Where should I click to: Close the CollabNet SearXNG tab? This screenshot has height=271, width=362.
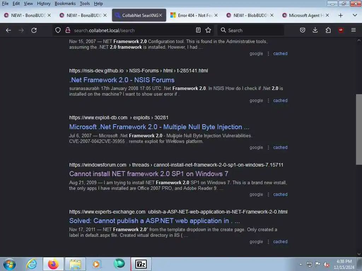(x=160, y=15)
